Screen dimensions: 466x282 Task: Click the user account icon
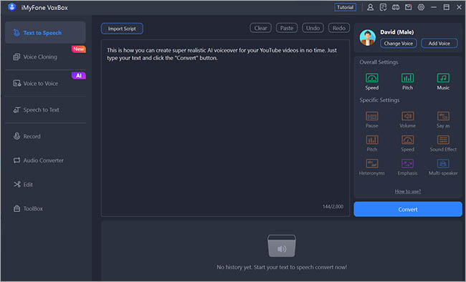[371, 7]
